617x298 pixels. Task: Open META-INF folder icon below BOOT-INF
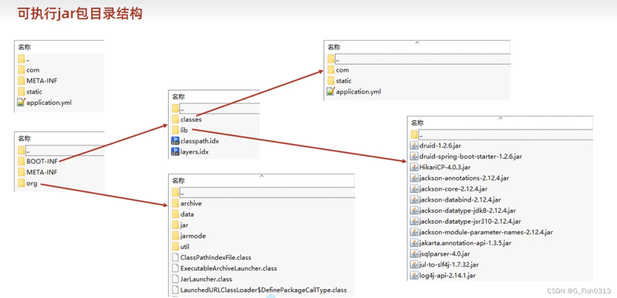pos(22,172)
